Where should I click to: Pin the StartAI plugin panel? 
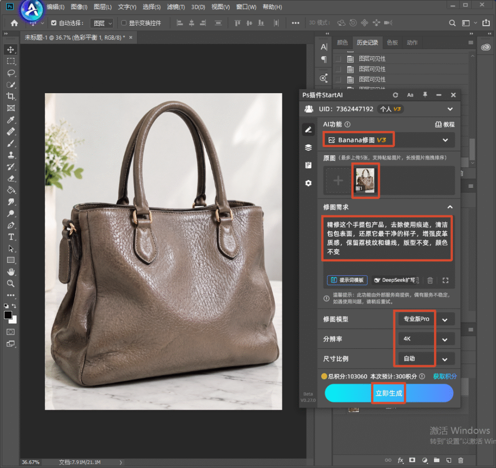click(425, 95)
